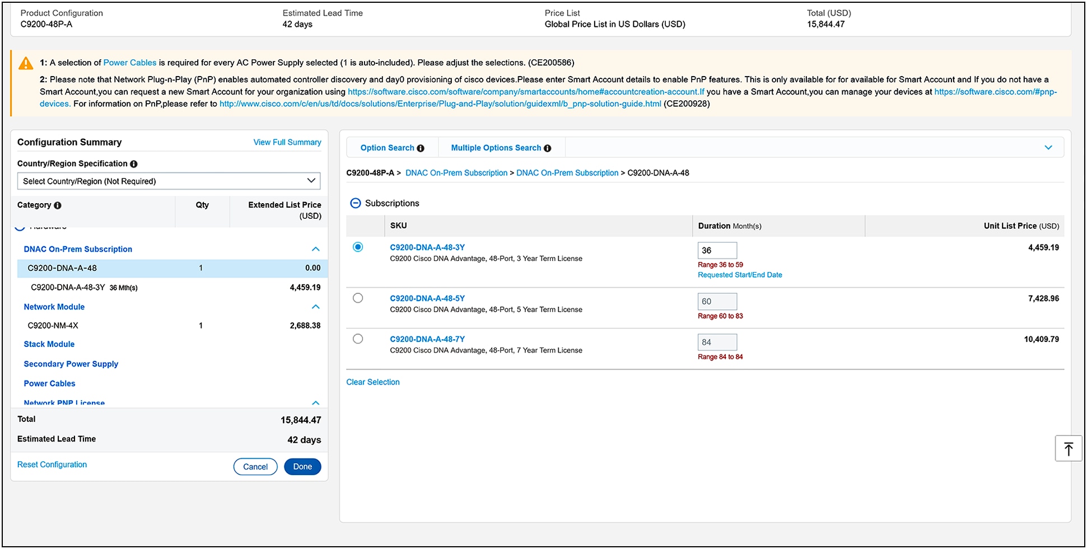Open the Stack Module category
Screen dimensions: 1087x549
coord(49,344)
